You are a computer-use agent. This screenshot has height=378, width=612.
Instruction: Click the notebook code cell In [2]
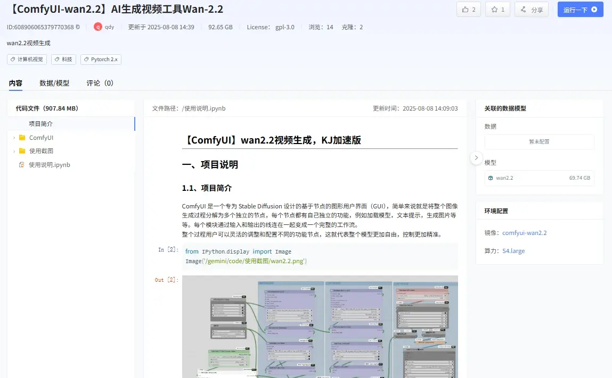tap(320, 256)
